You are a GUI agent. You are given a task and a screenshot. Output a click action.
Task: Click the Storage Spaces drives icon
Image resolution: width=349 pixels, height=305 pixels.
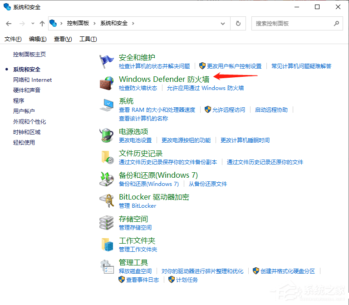click(x=107, y=223)
